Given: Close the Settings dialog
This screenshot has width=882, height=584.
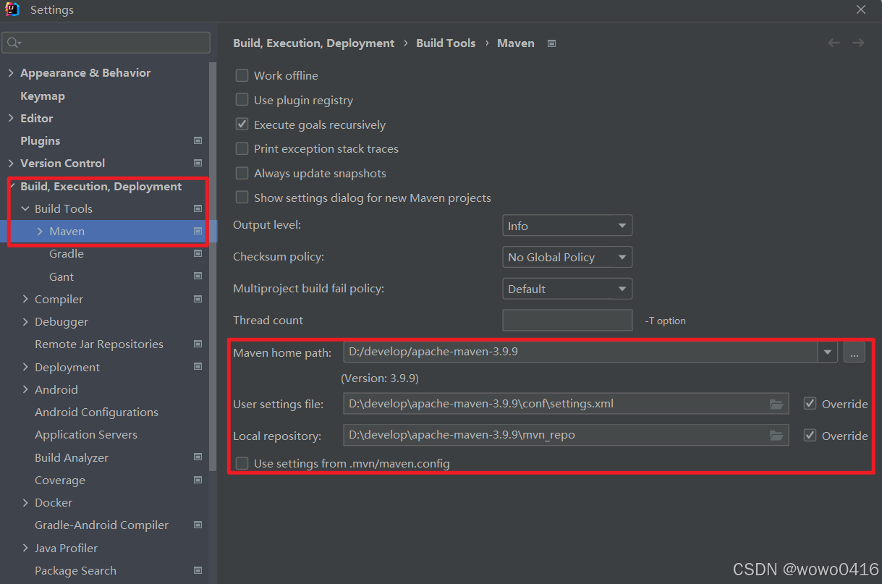Looking at the screenshot, I should [861, 9].
